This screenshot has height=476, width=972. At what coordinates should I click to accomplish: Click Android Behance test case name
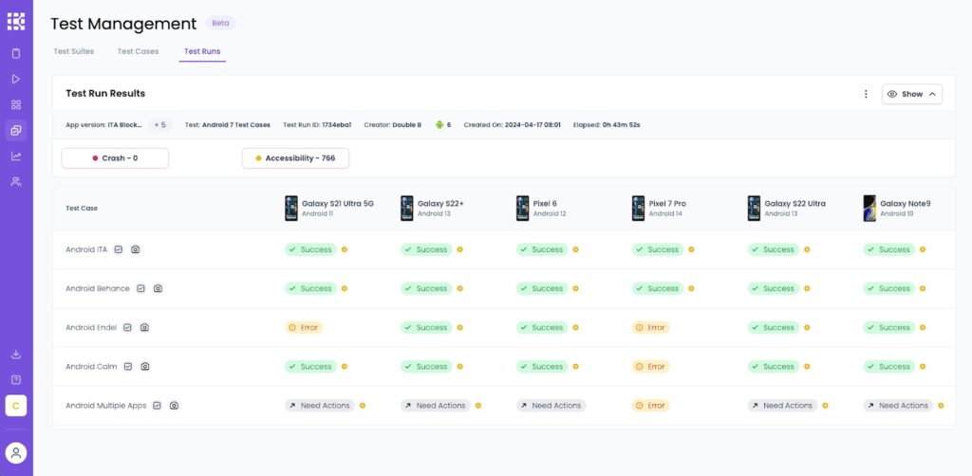click(98, 288)
